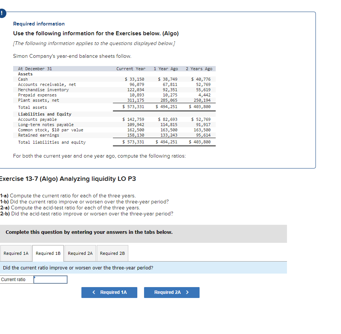Open the Required 1A tab
The image size is (341, 334).
16,253
